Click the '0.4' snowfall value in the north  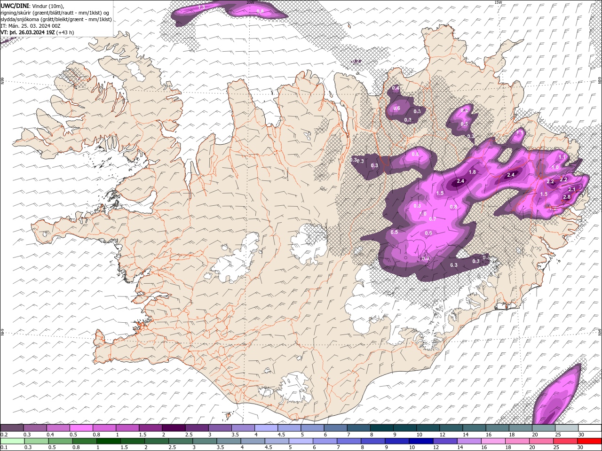coord(396,88)
